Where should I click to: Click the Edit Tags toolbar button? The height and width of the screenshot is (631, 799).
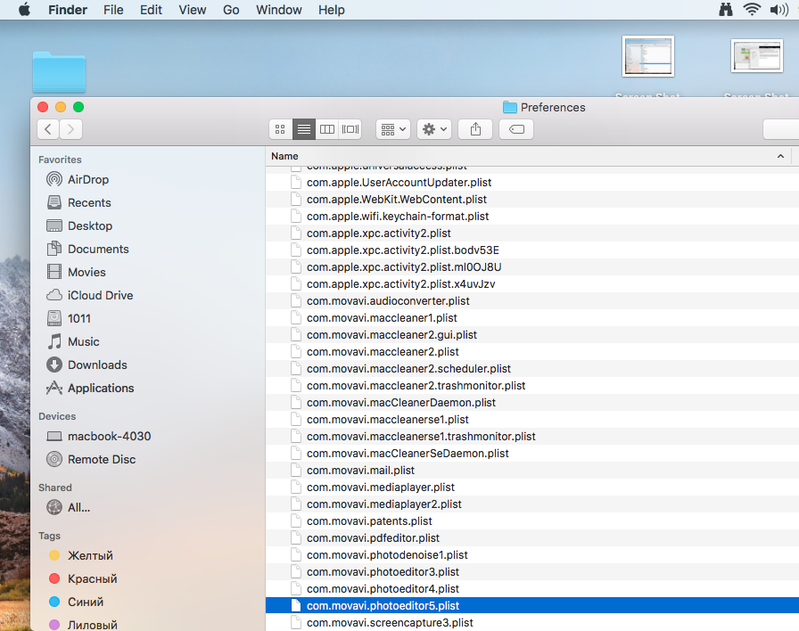(x=516, y=129)
